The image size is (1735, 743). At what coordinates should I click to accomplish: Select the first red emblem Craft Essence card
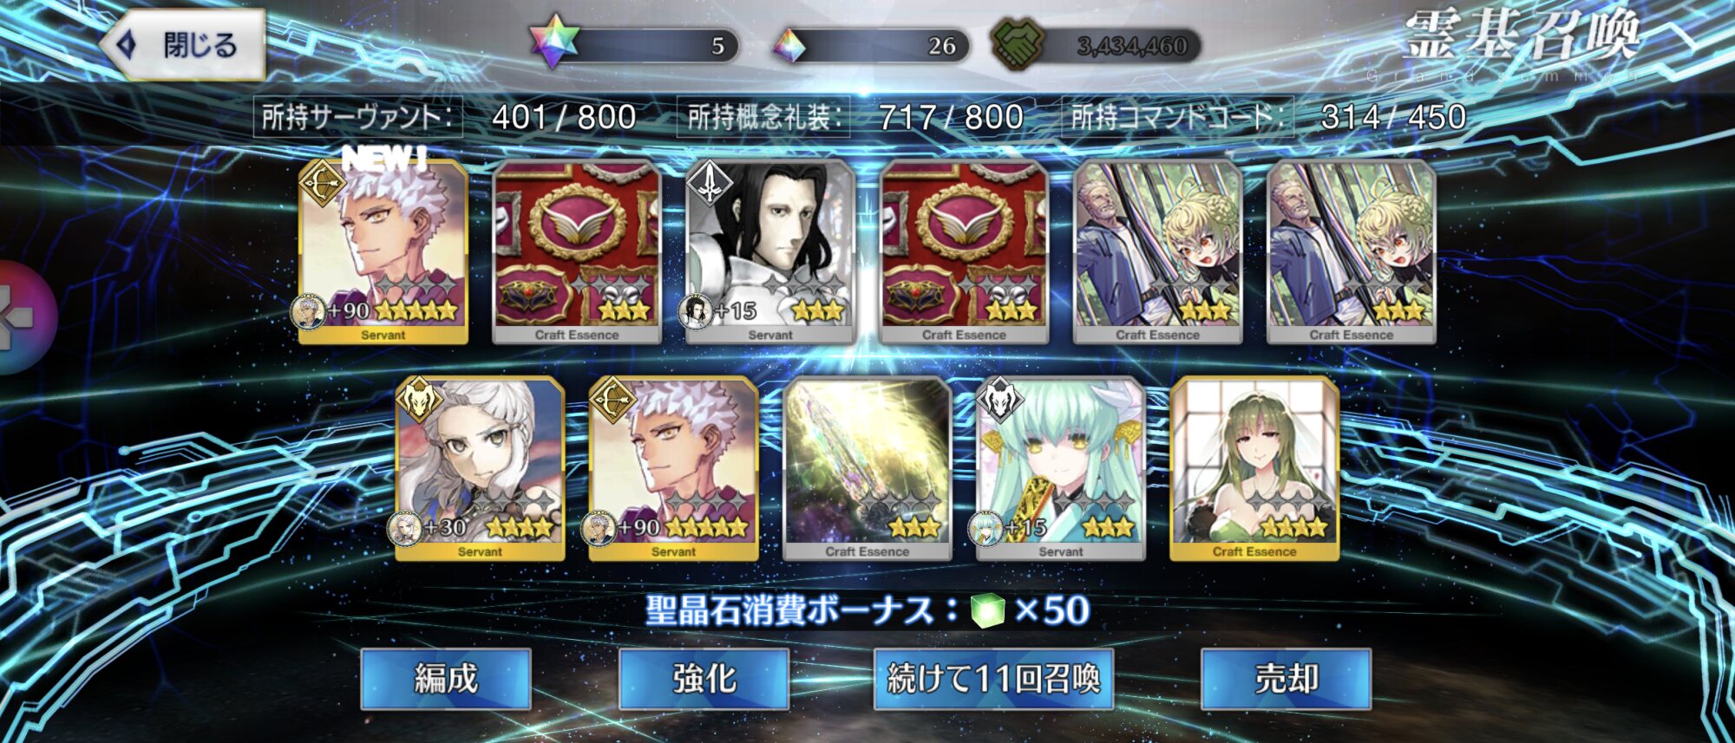[577, 251]
